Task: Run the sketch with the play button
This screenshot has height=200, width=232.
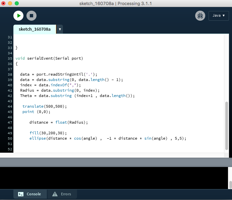Action: click(x=18, y=16)
